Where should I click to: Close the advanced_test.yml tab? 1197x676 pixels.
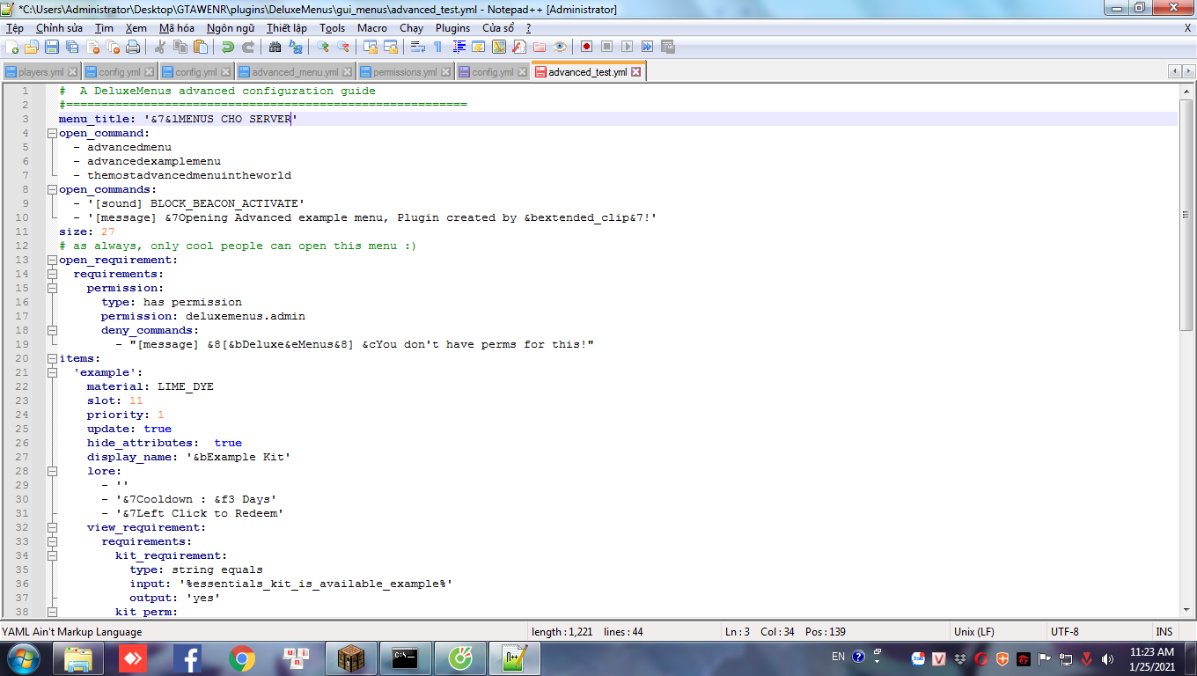click(636, 72)
